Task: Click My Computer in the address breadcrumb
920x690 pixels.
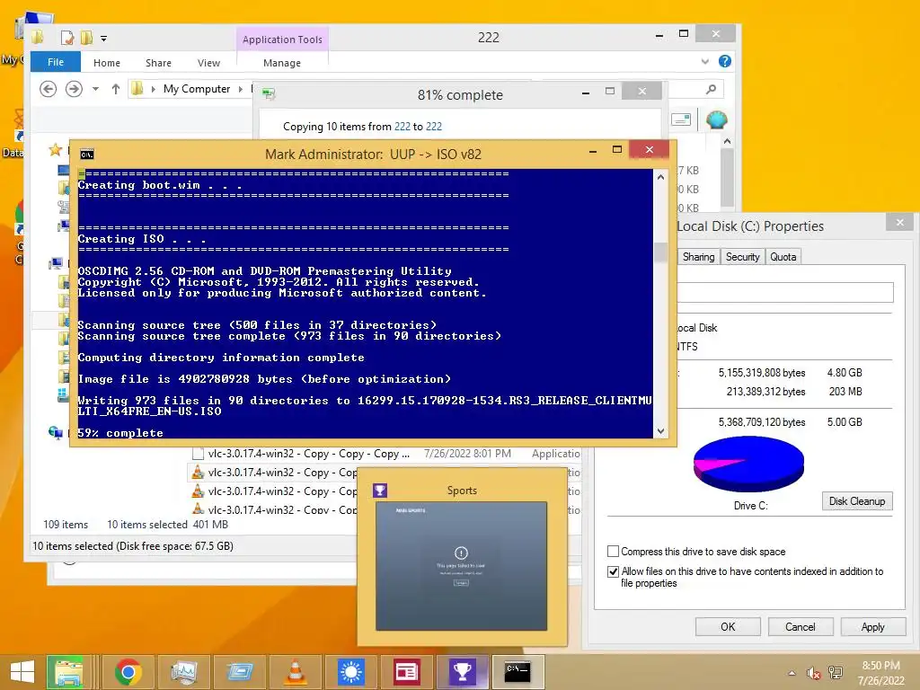Action: (197, 89)
